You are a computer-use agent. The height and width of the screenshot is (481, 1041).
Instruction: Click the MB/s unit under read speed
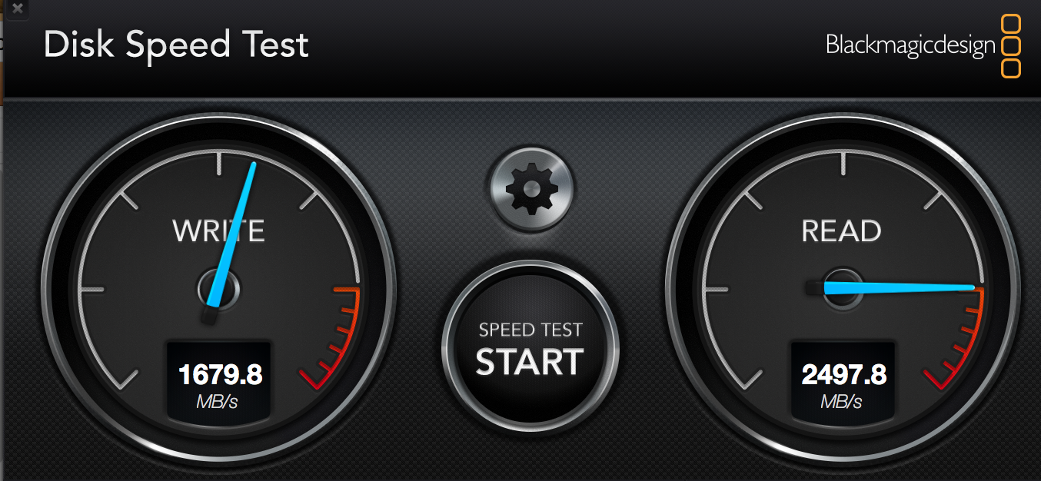[841, 401]
